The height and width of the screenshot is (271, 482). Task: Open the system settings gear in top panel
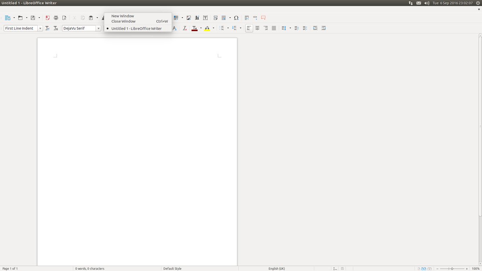click(x=478, y=3)
